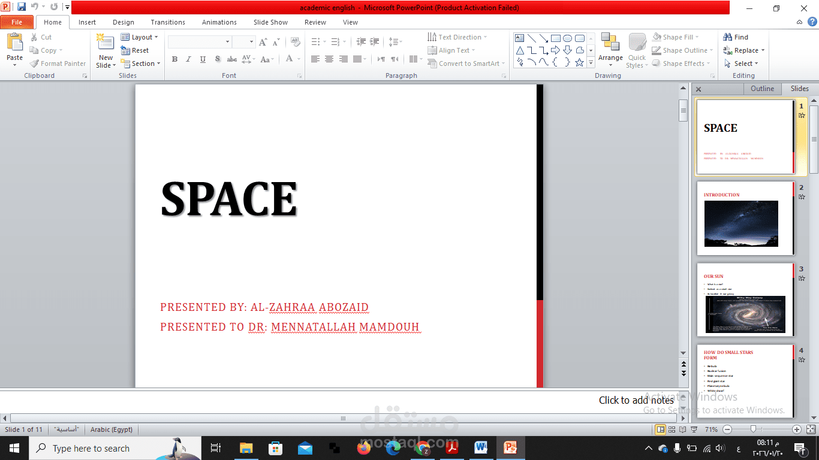Click the Underline formatting icon
The image size is (819, 460).
tap(203, 59)
